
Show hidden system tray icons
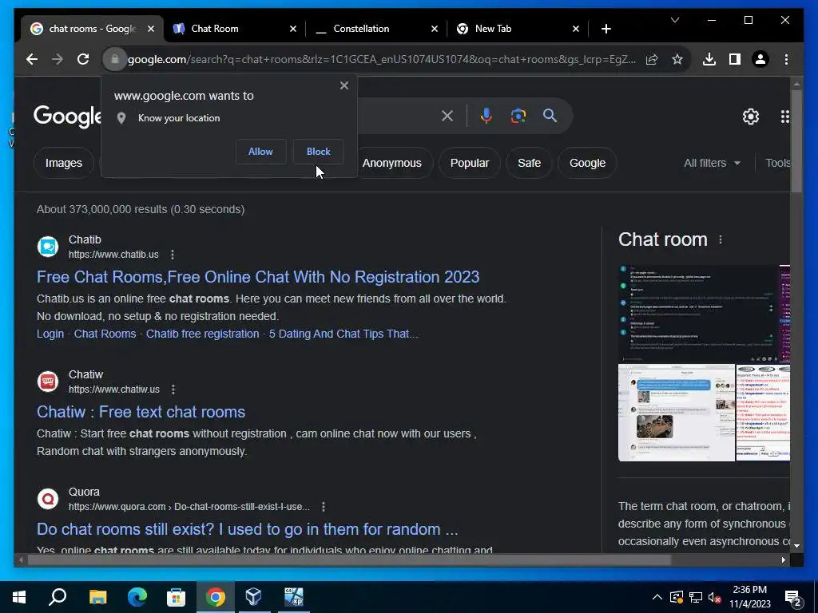click(657, 597)
